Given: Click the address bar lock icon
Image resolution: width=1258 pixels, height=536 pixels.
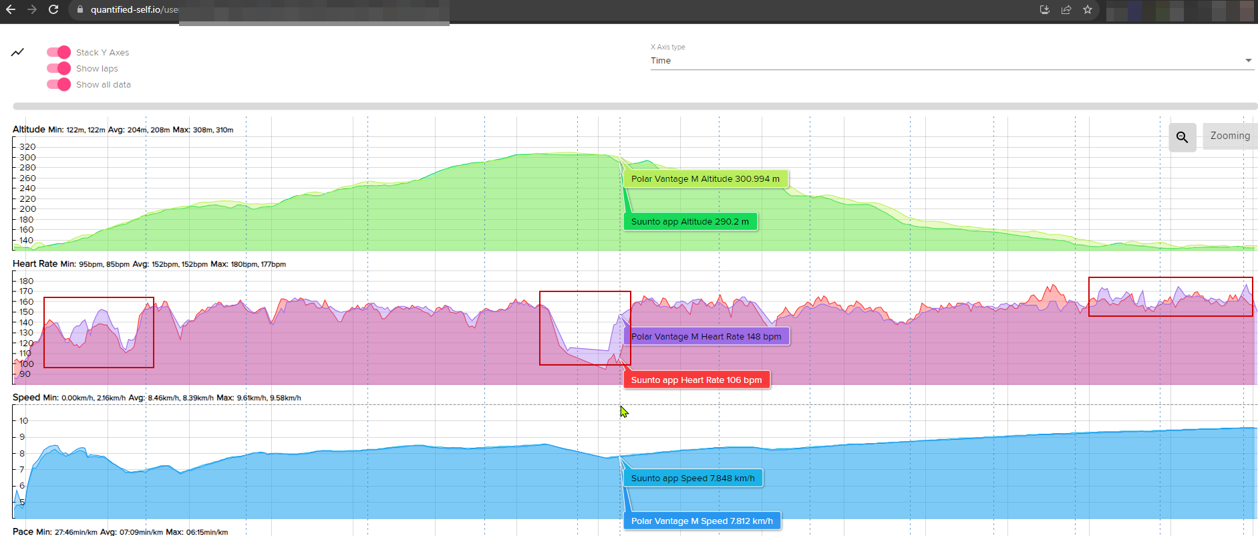Looking at the screenshot, I should click(x=80, y=9).
